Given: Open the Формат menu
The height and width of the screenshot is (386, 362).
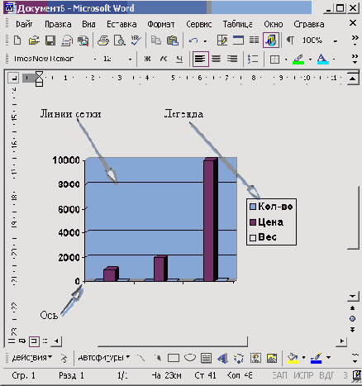Looking at the screenshot, I should tap(161, 24).
